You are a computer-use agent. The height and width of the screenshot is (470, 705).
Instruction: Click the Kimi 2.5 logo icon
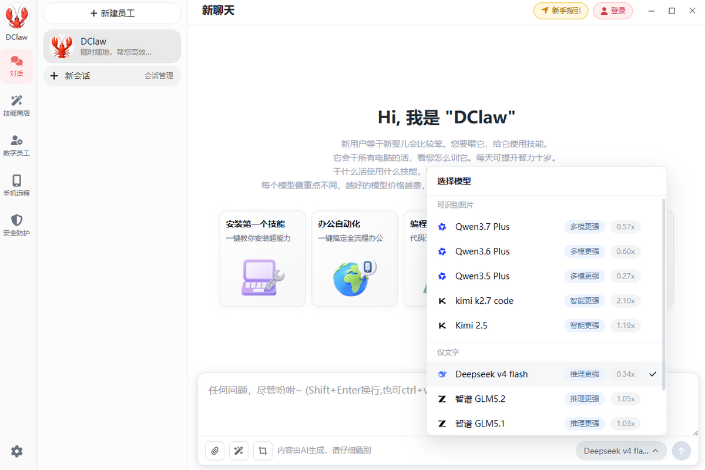click(x=442, y=325)
